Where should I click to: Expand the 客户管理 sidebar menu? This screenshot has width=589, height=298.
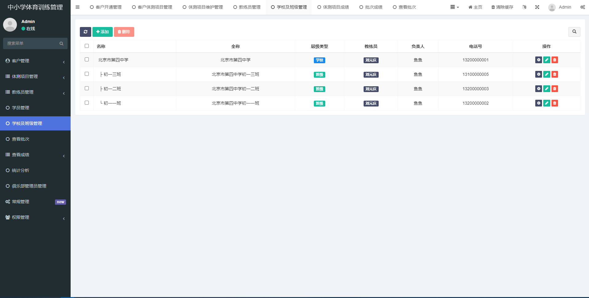tap(35, 61)
